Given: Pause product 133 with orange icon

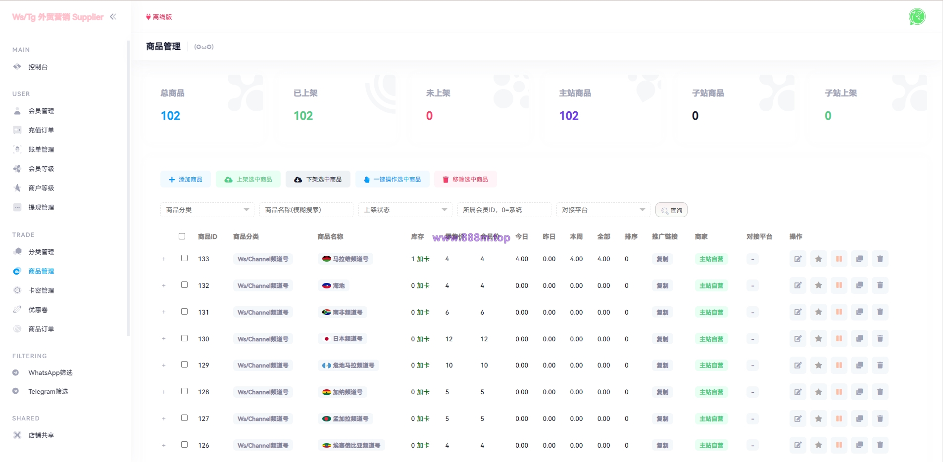Looking at the screenshot, I should tap(839, 259).
